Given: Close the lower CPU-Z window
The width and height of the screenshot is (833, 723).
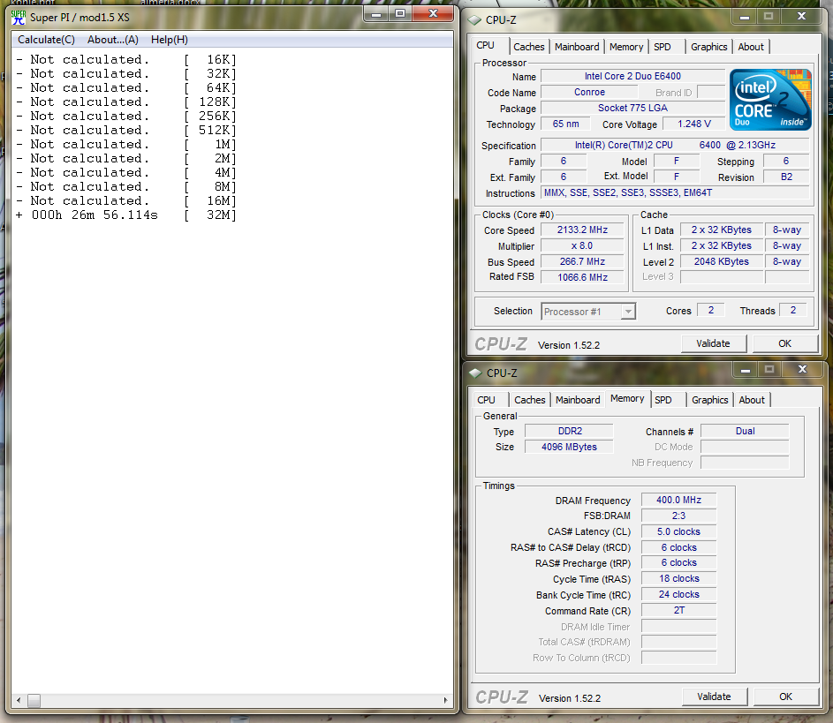Looking at the screenshot, I should [803, 370].
